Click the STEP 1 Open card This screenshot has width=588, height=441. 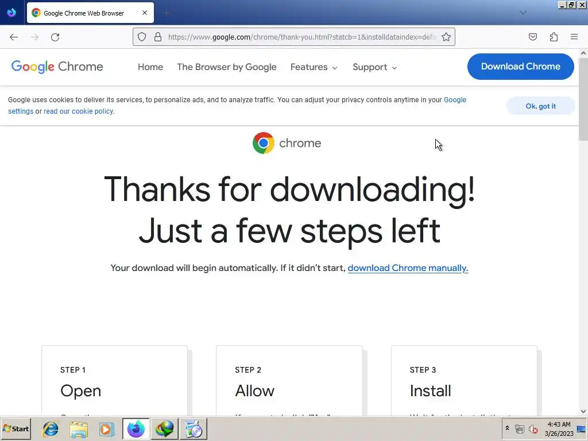[114, 380]
